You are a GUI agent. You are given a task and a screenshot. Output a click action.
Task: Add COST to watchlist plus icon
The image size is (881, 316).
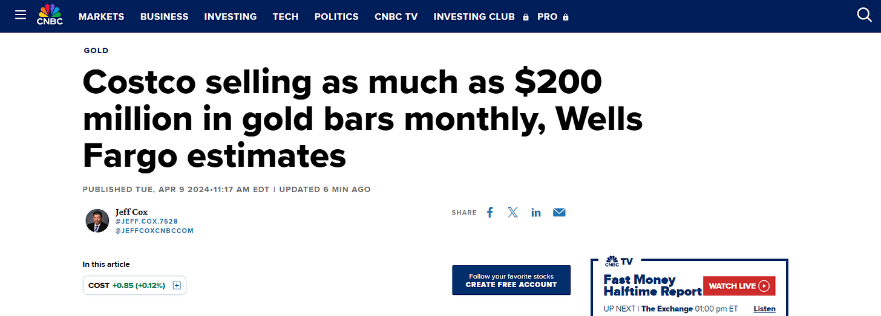coord(177,285)
